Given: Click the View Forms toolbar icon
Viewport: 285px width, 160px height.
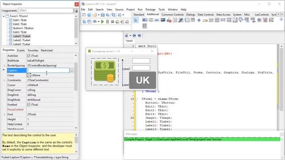Looking at the screenshot, I should coord(89,22).
